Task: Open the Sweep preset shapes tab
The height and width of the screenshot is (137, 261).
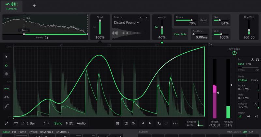Action: 33,132
